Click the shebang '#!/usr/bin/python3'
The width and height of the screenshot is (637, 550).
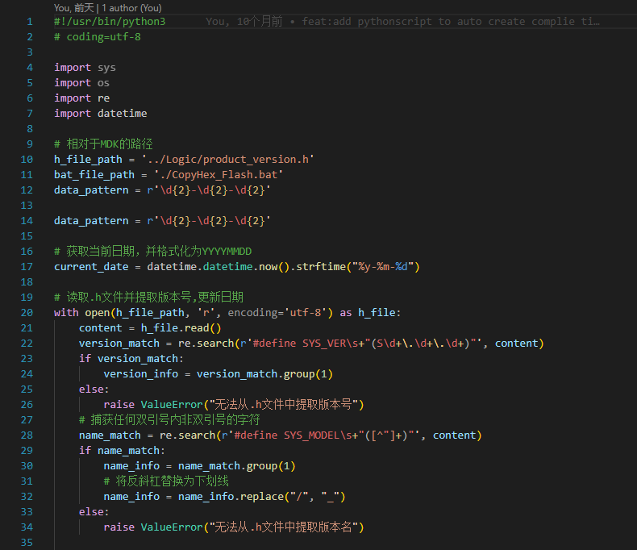tap(110, 22)
